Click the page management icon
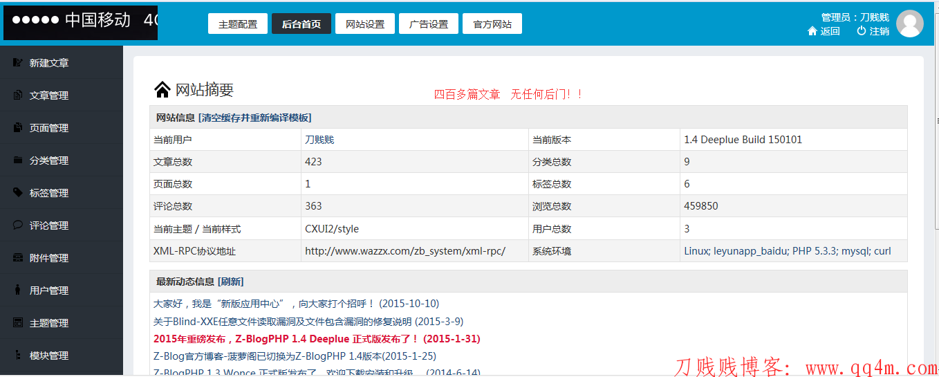The width and height of the screenshot is (939, 377). coord(18,128)
